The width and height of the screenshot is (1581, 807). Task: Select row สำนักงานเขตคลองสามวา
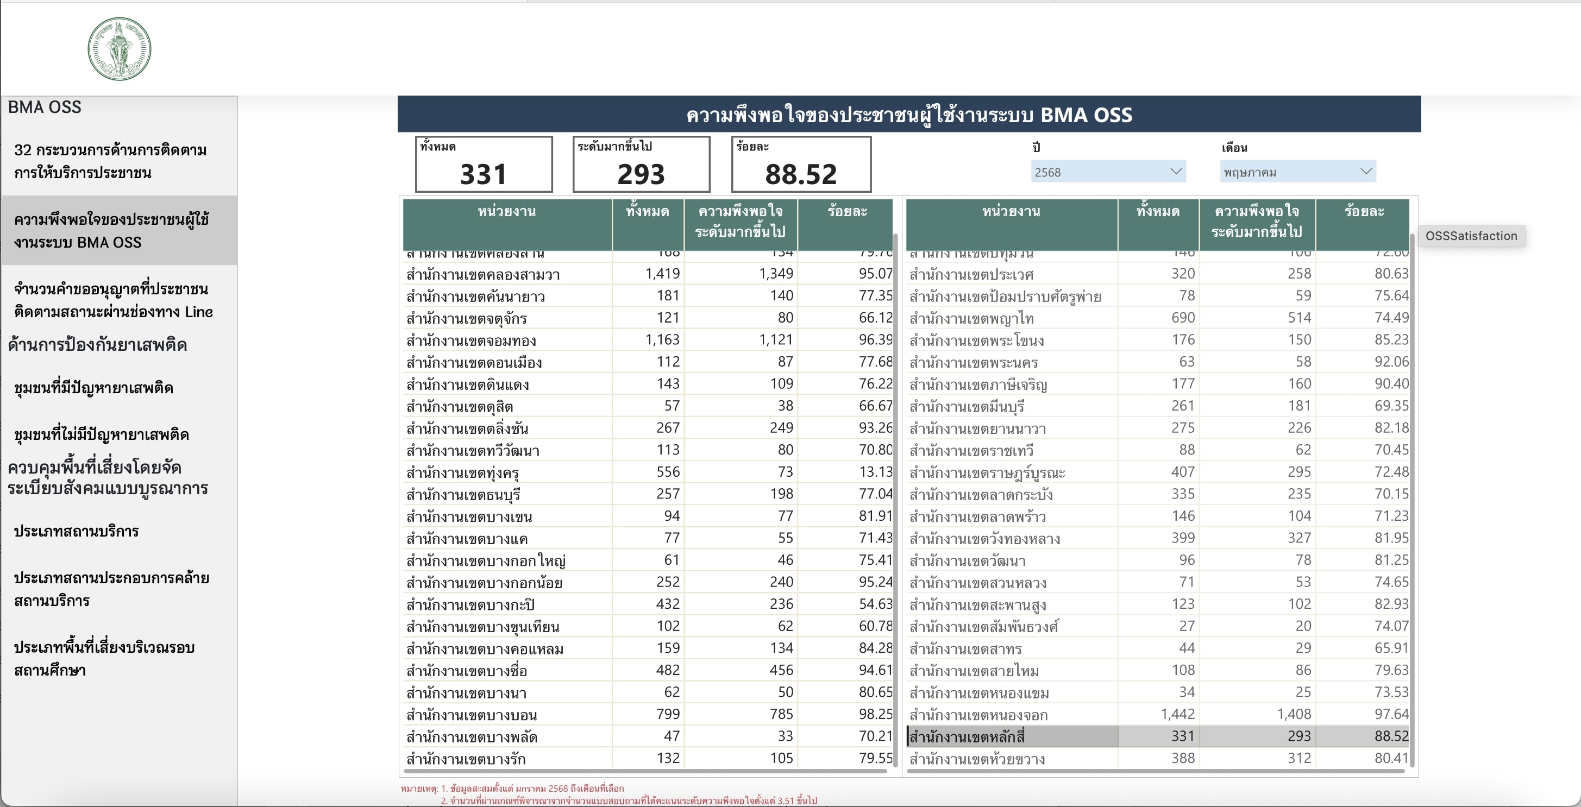[648, 274]
